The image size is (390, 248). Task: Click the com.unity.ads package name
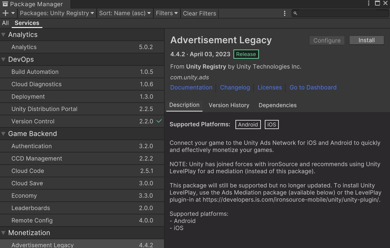(x=189, y=77)
